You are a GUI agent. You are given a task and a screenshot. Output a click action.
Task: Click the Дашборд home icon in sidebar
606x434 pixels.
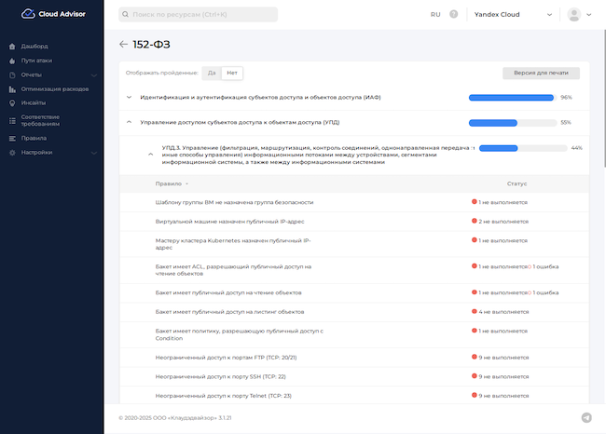tap(12, 46)
